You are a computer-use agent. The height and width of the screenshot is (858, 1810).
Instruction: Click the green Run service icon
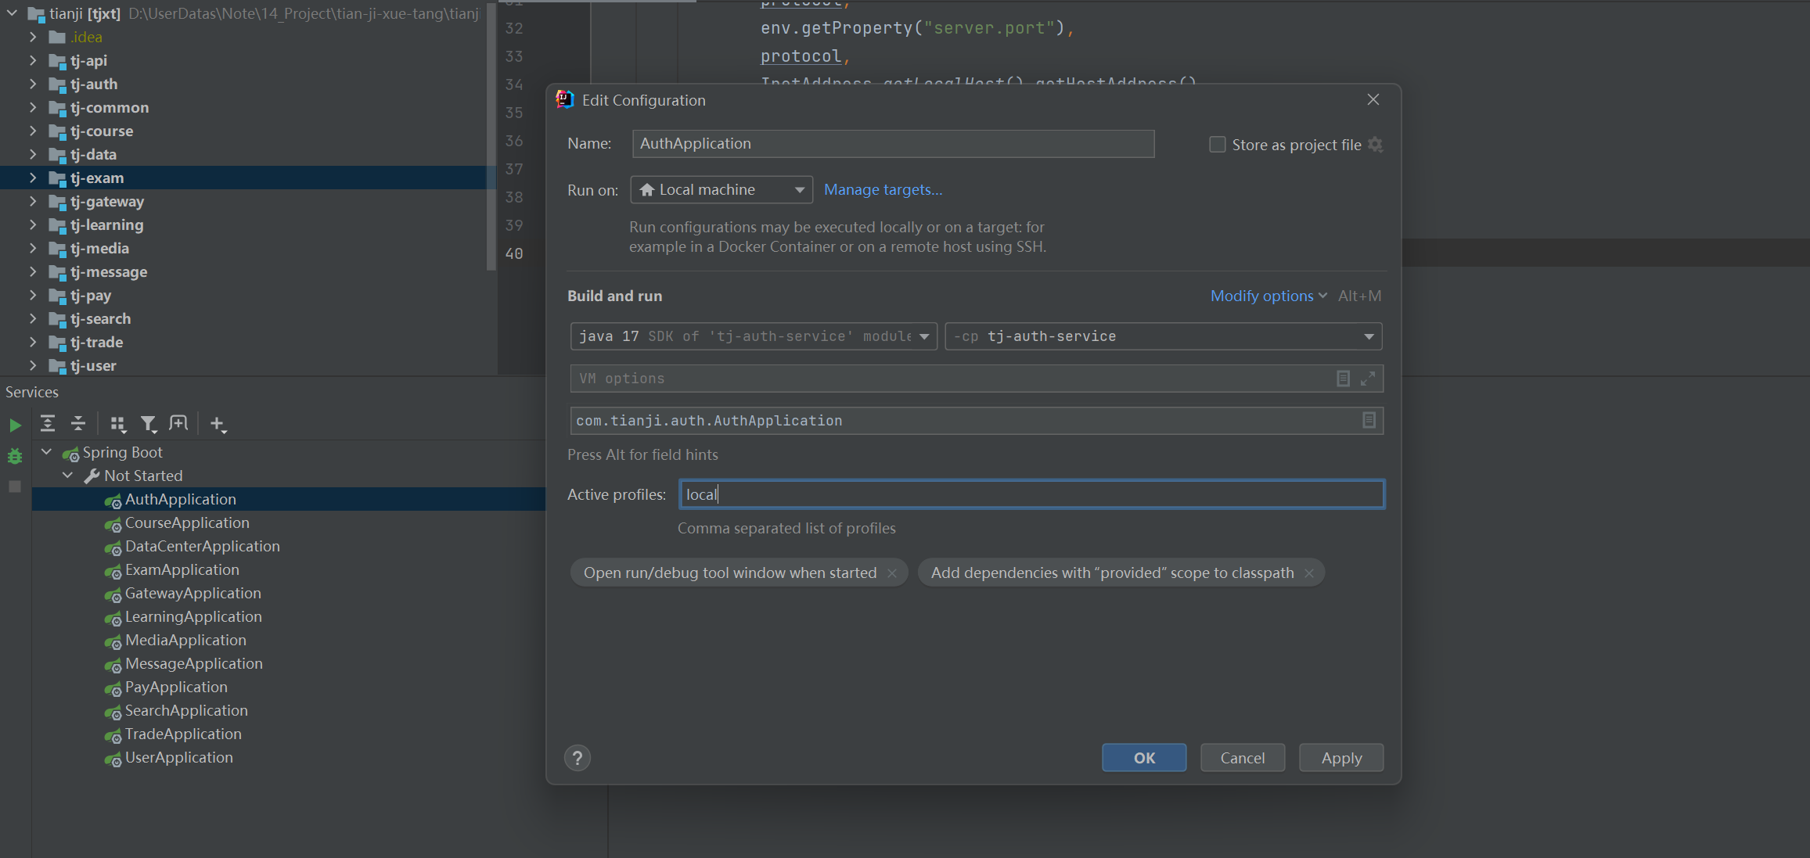click(x=15, y=425)
